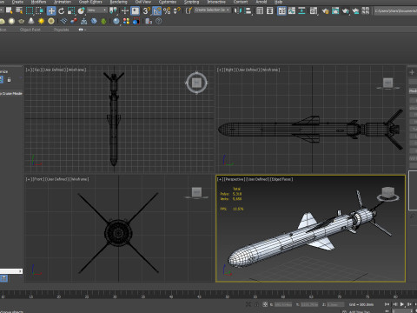This screenshot has height=313, width=417.
Task: Click ViewCube in Front viewport
Action: pyautogui.click(x=196, y=192)
